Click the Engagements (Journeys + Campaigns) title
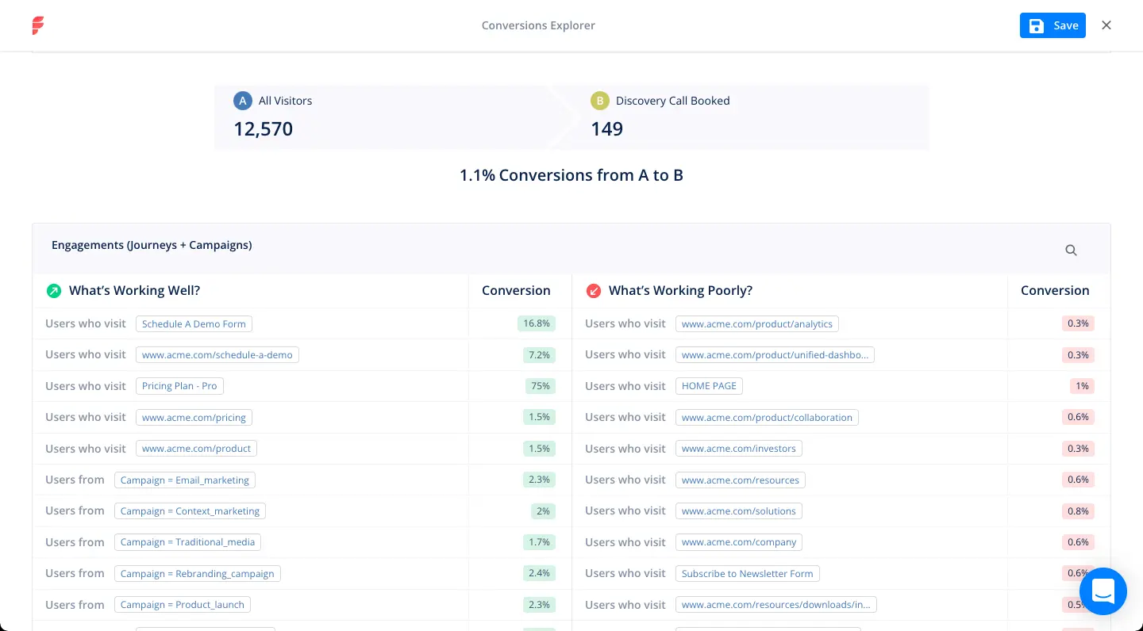 click(152, 245)
